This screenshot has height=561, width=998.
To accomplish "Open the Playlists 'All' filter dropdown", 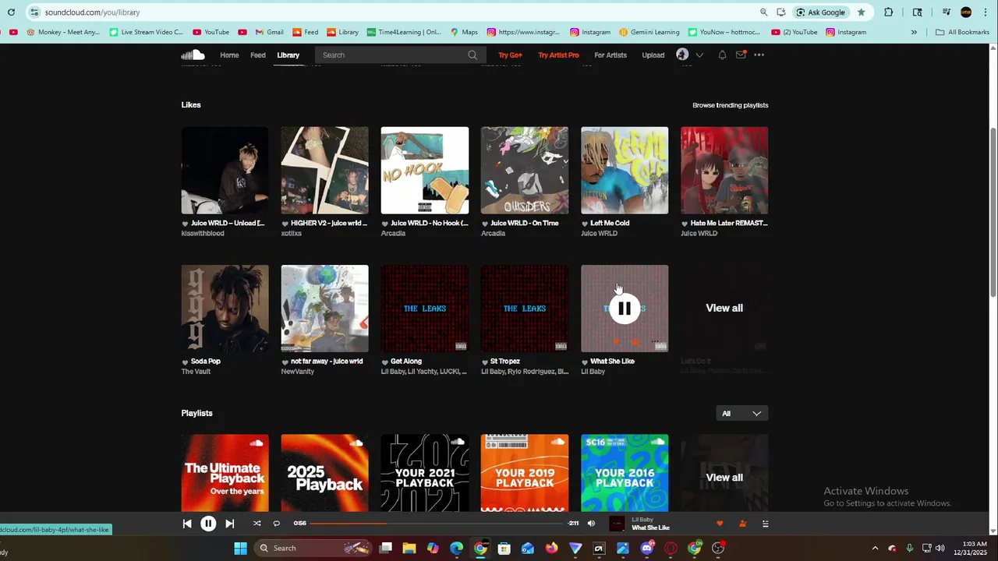I will pyautogui.click(x=741, y=414).
